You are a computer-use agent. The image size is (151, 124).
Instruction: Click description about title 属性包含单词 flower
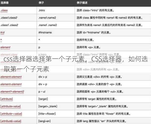(104, 114)
